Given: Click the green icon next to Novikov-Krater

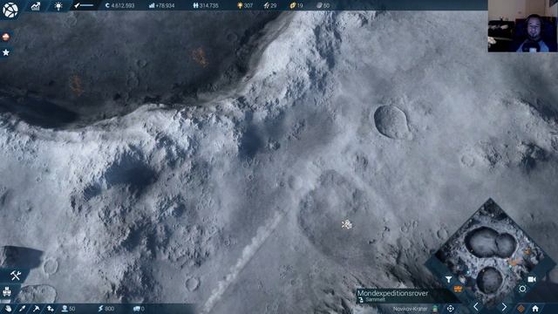Looking at the screenshot, I should (435, 309).
